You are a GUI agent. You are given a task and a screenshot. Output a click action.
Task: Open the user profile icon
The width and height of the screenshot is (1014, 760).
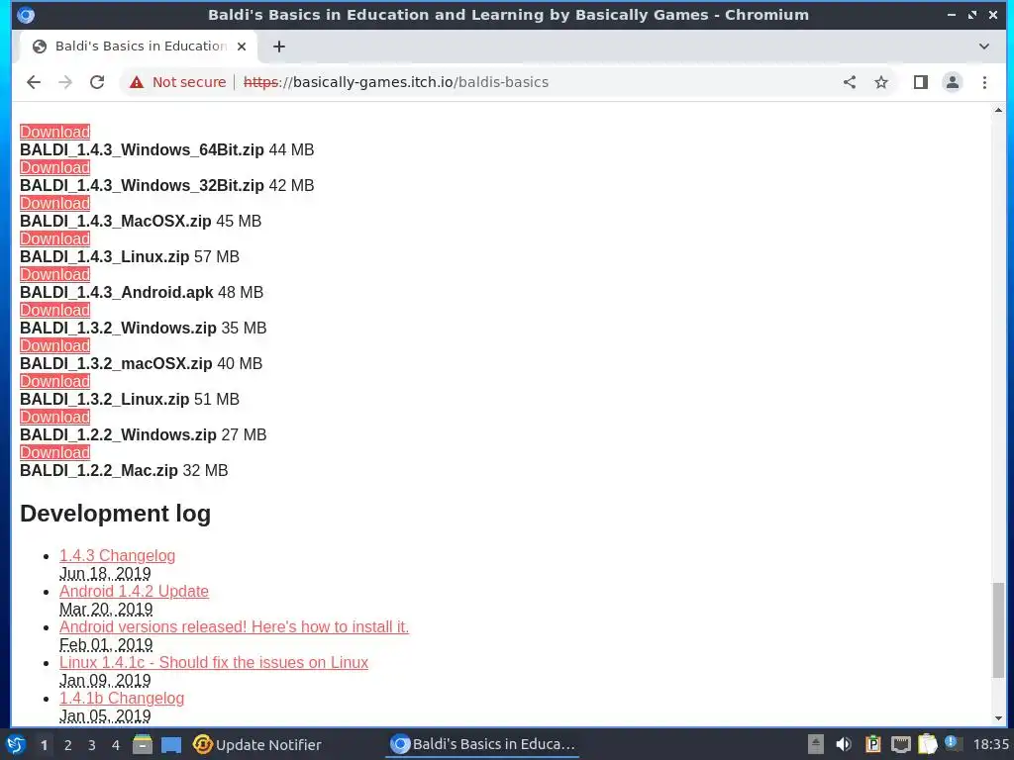pos(953,82)
